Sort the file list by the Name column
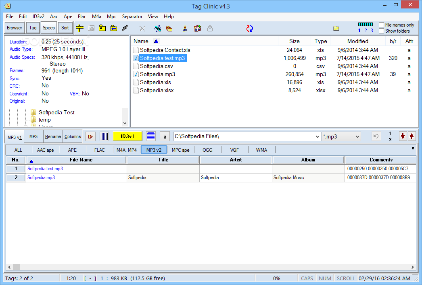This screenshot has width=422, height=285. pos(141,41)
